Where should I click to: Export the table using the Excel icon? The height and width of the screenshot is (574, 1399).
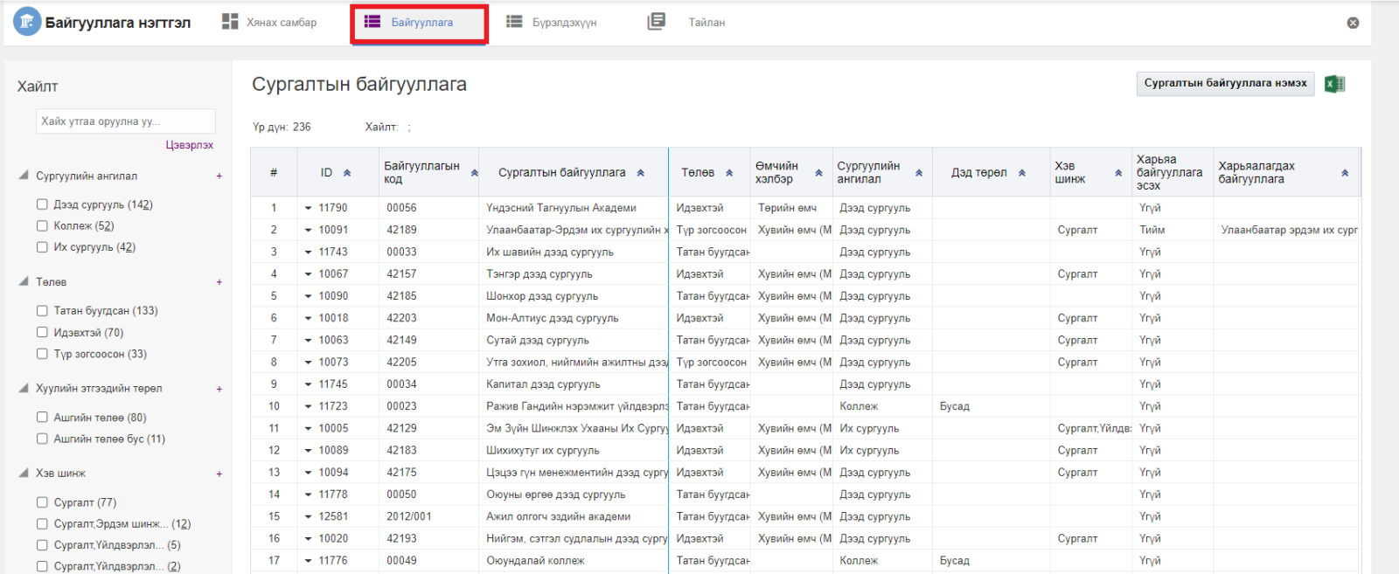point(1334,84)
